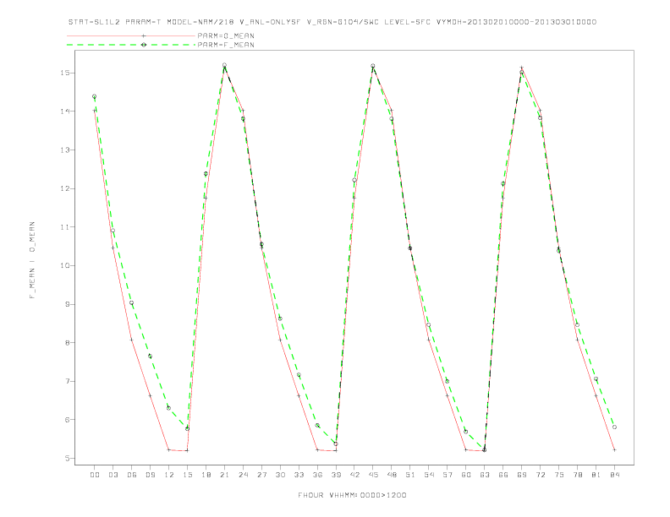Click the x-axis forecast hour label 69
Viewport: 670px width, 517px height.
(x=522, y=475)
